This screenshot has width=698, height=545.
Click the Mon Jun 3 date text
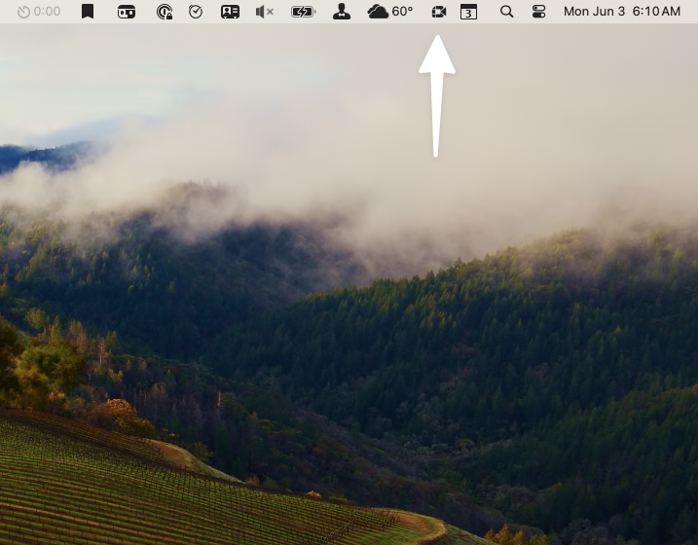(x=594, y=12)
